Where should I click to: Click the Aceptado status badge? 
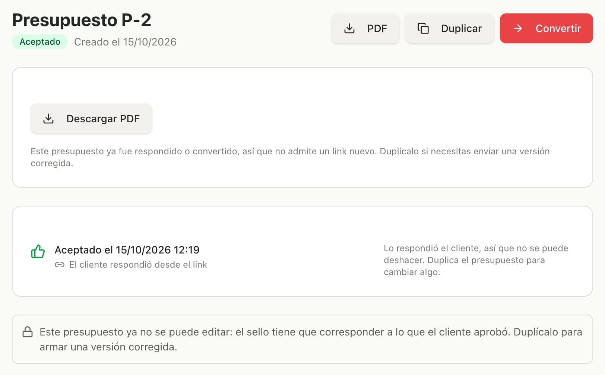point(40,42)
